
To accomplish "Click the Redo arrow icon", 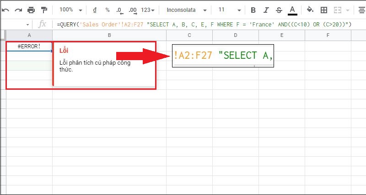I will click(x=18, y=10).
